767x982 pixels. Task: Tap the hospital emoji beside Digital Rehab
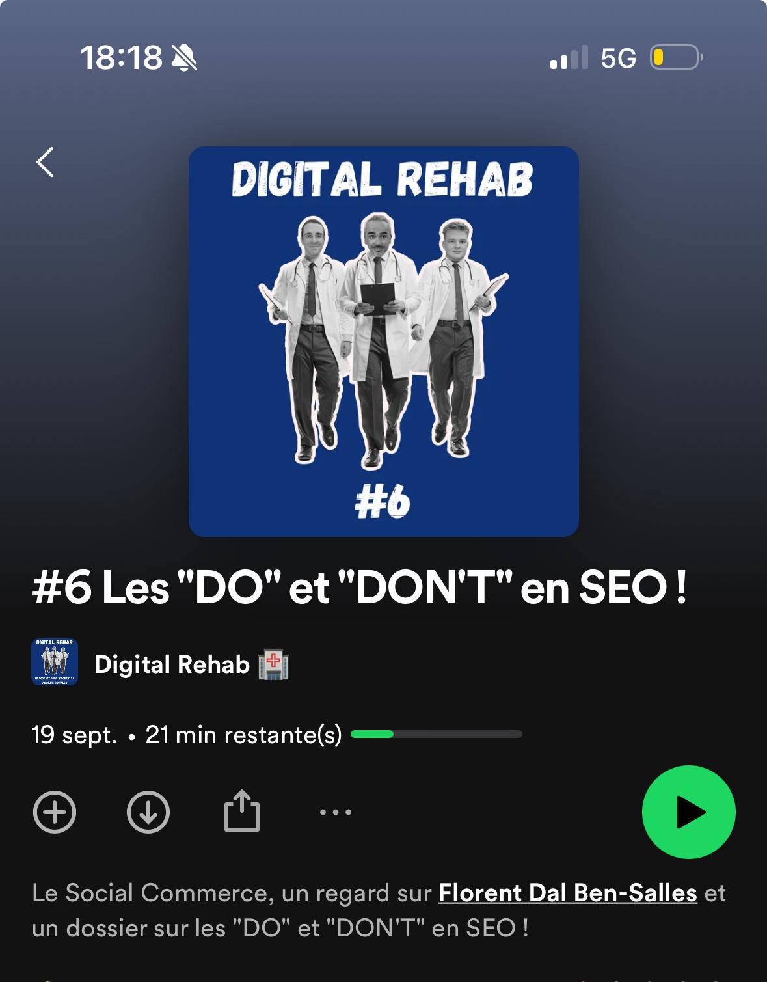[274, 664]
